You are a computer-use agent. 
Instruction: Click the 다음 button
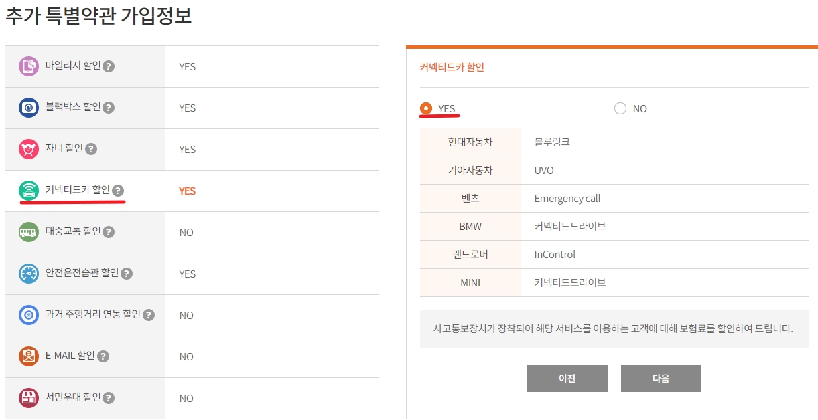coord(661,378)
